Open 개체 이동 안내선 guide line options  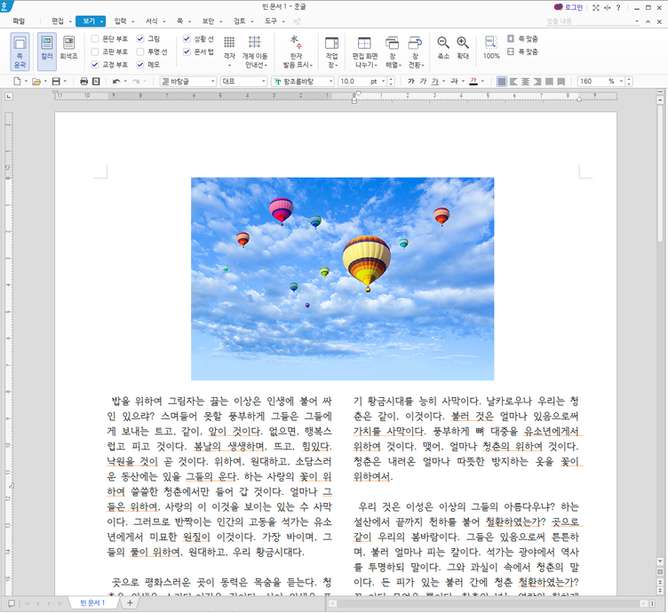255,52
